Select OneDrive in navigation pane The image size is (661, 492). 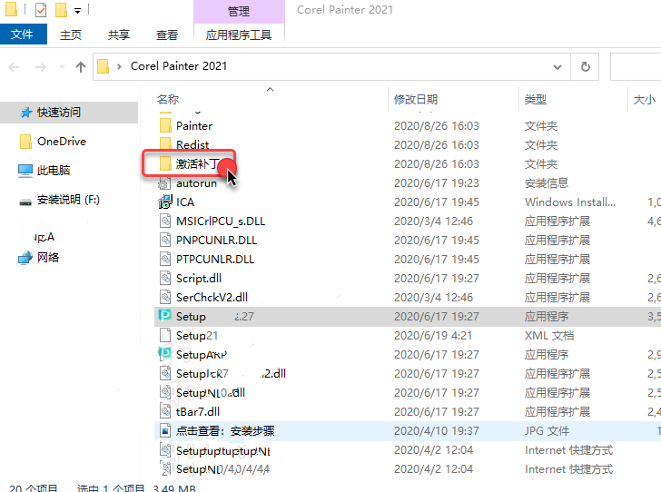click(61, 142)
